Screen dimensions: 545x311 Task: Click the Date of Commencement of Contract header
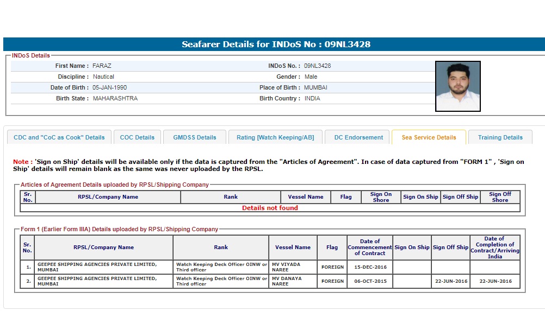pyautogui.click(x=370, y=247)
